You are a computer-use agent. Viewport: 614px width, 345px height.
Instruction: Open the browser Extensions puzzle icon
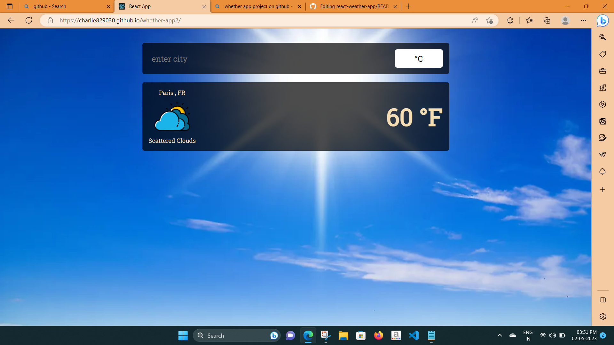click(x=510, y=20)
